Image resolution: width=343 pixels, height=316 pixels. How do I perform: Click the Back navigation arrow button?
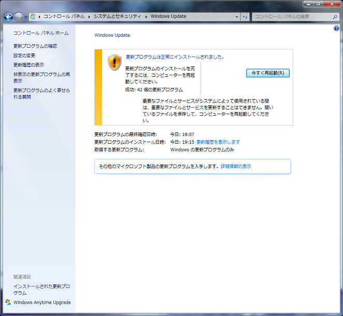tap(8, 17)
